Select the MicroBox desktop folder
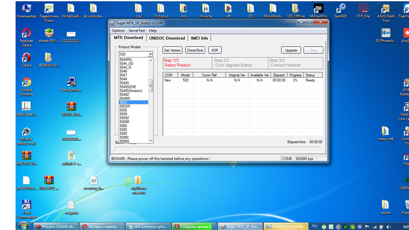 tap(273, 11)
